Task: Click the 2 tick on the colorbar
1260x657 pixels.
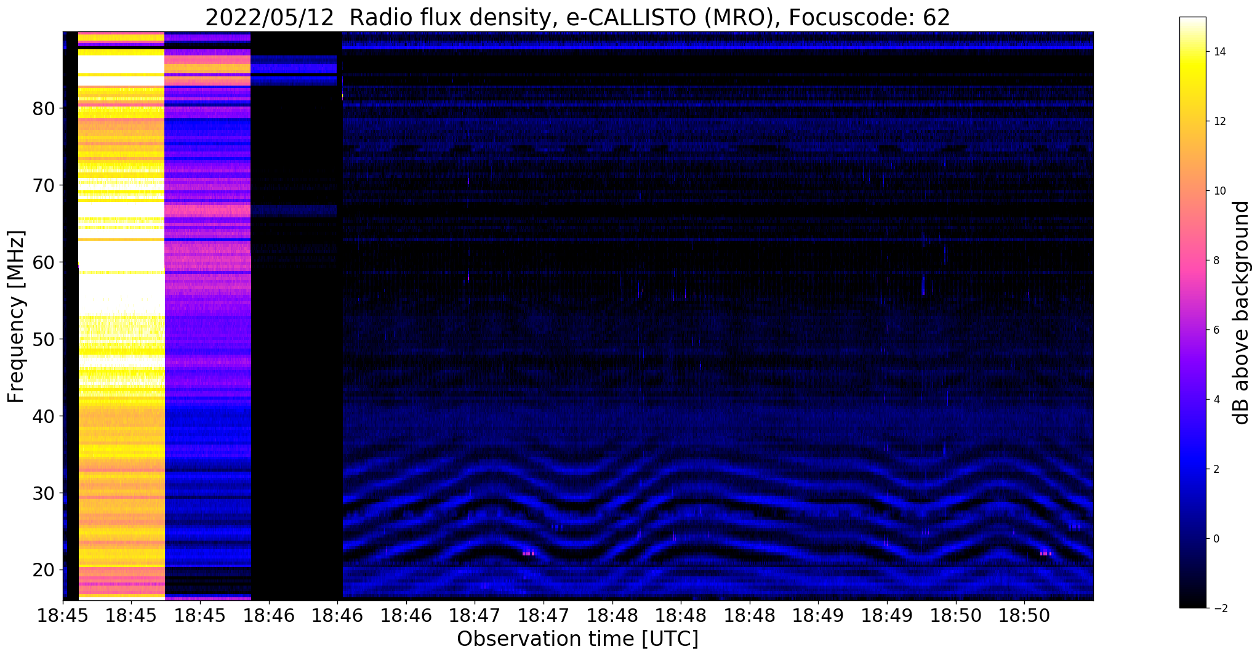Action: [x=1215, y=469]
